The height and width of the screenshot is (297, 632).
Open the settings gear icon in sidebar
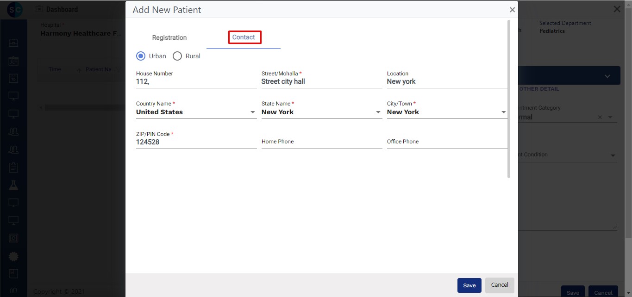click(x=14, y=256)
